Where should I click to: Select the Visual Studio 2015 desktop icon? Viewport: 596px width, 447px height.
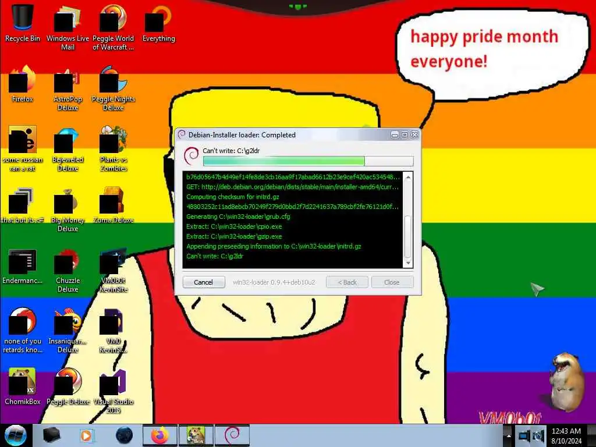point(113,391)
